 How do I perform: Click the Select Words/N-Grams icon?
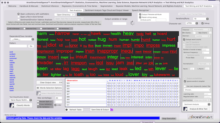pyautogui.click(x=38, y=93)
